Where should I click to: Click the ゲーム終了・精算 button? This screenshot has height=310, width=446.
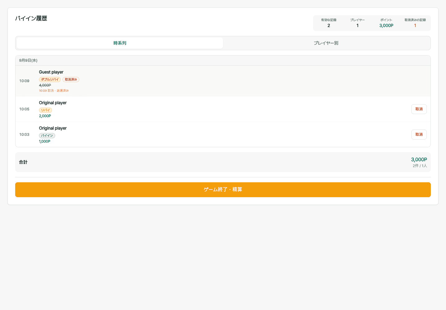223,190
